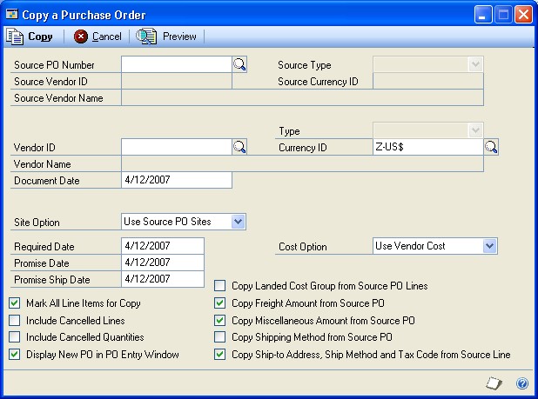Screen dimensions: 538x399
Task: Check Include Cancelled Lines
Action: tap(15, 321)
